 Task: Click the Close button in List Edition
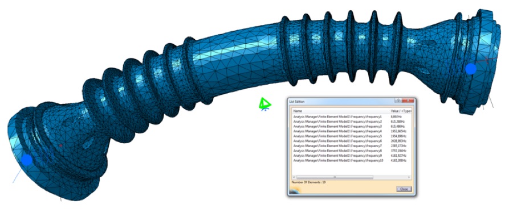coord(404,189)
